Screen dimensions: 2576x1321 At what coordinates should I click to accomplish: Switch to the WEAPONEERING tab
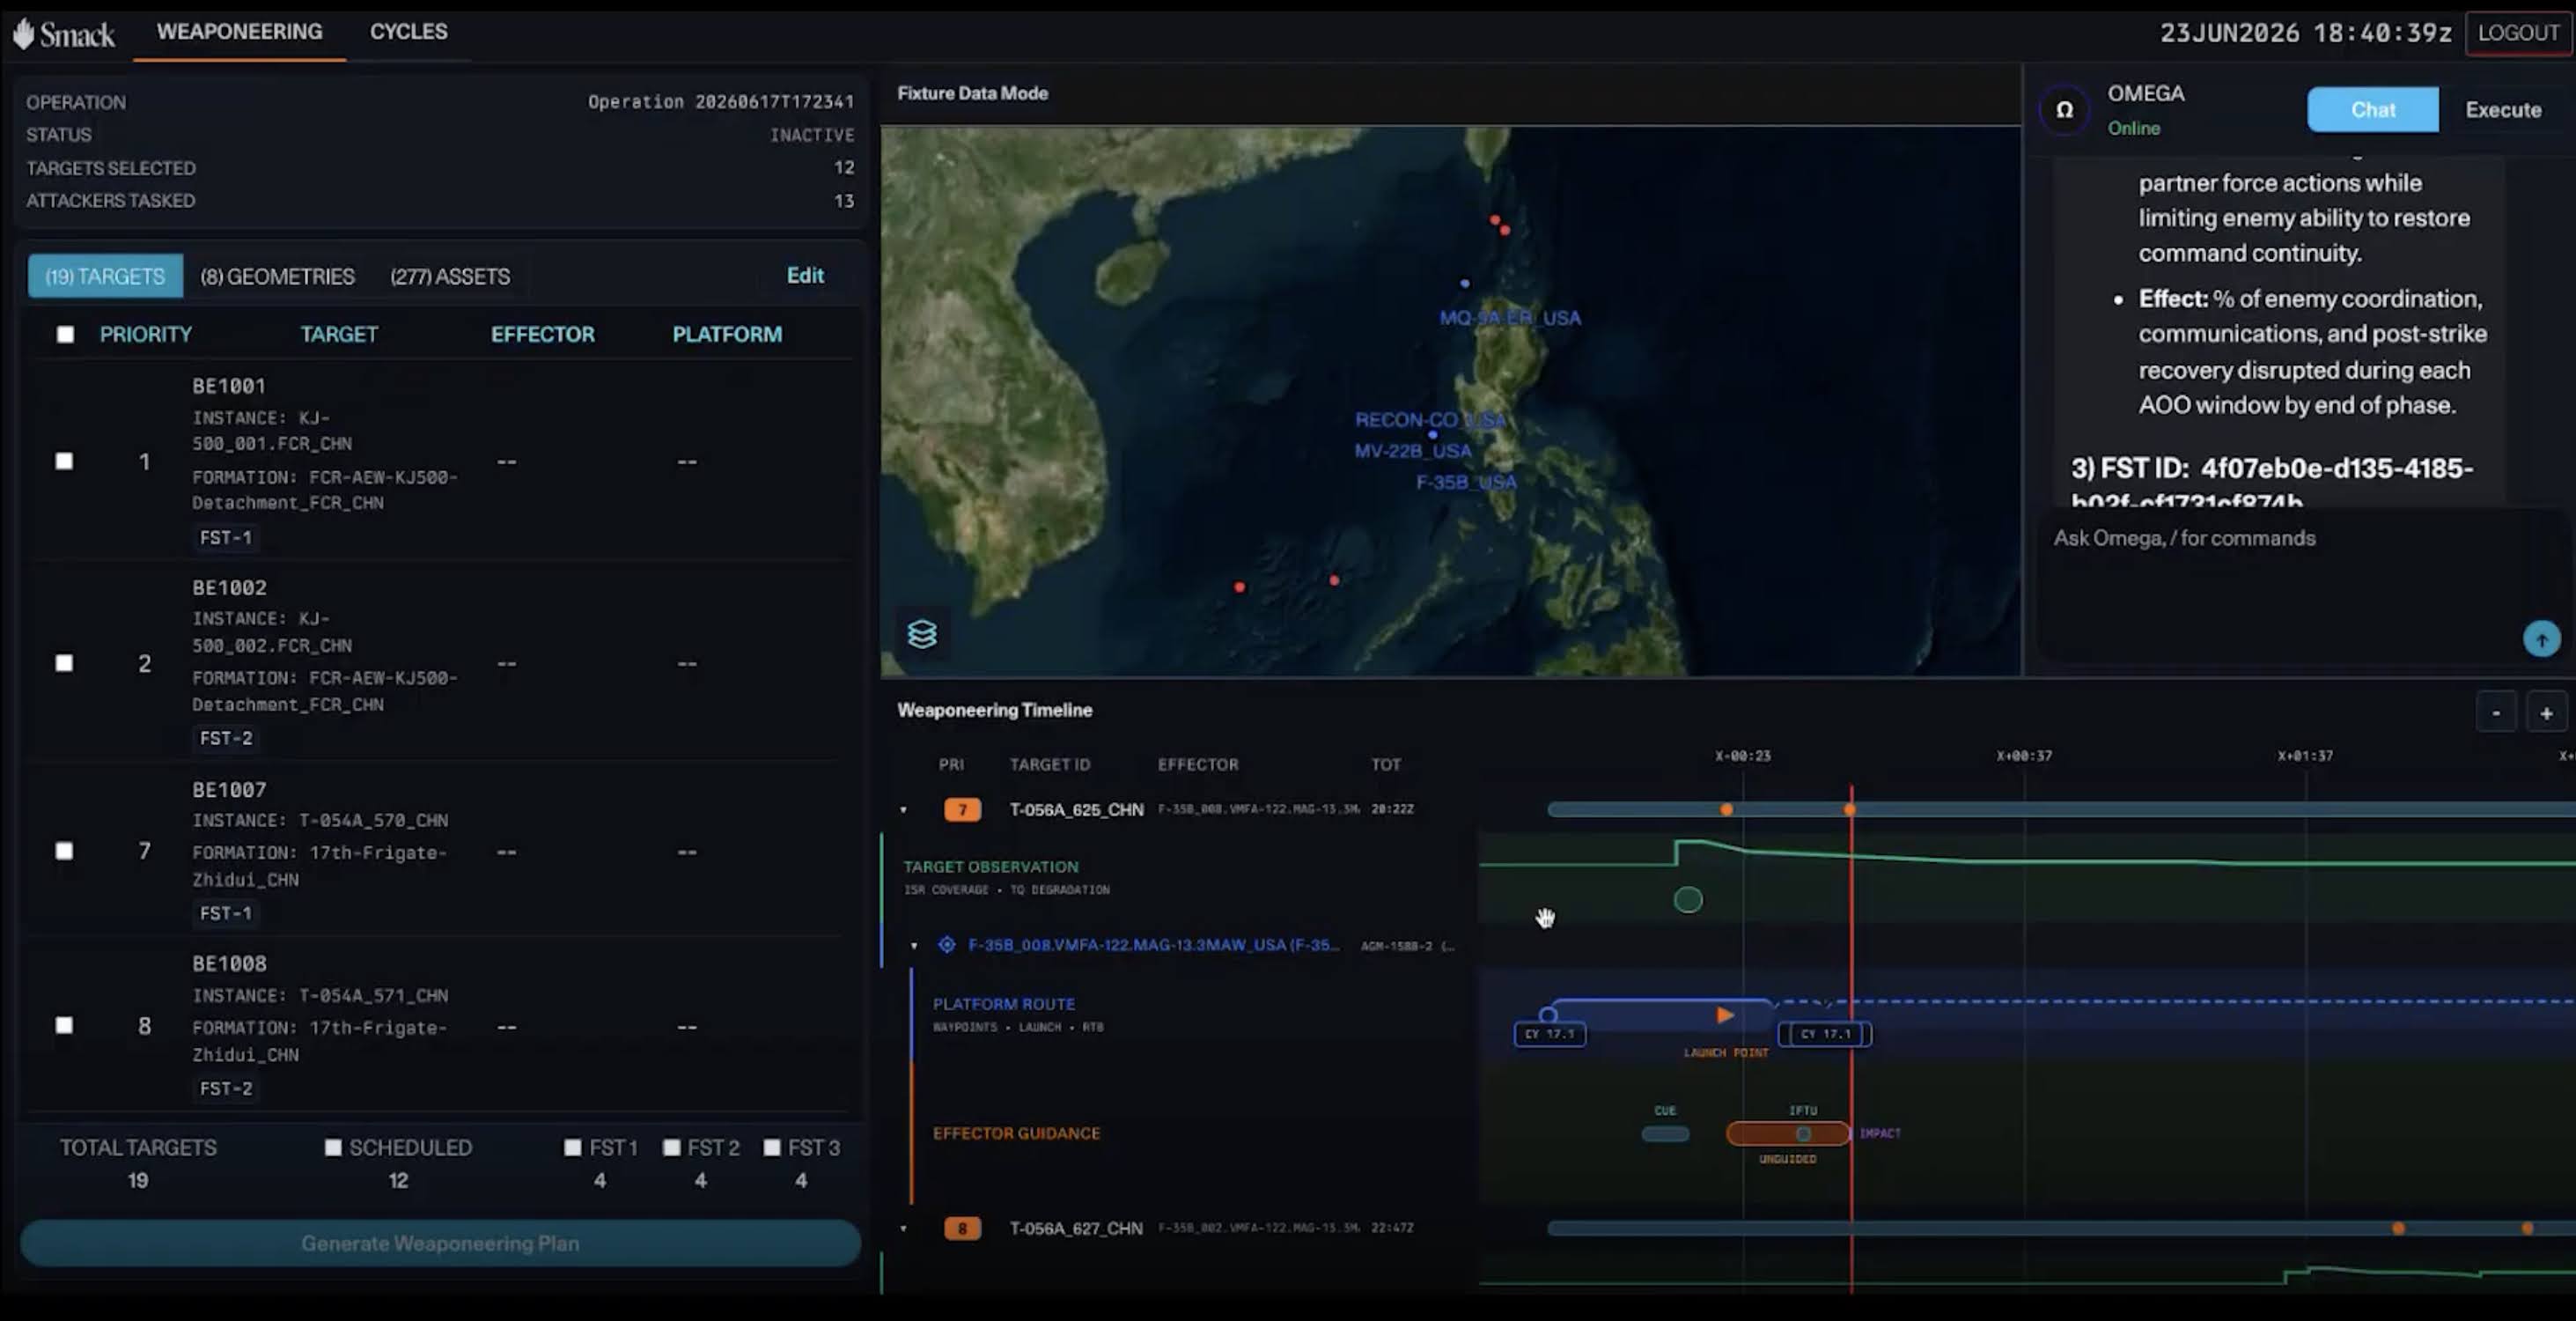pos(240,32)
